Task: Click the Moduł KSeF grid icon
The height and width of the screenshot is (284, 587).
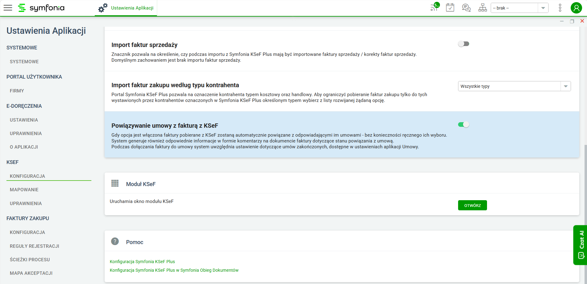Action: pyautogui.click(x=115, y=183)
